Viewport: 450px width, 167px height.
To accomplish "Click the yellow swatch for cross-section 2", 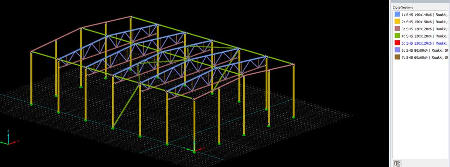I will [x=397, y=21].
